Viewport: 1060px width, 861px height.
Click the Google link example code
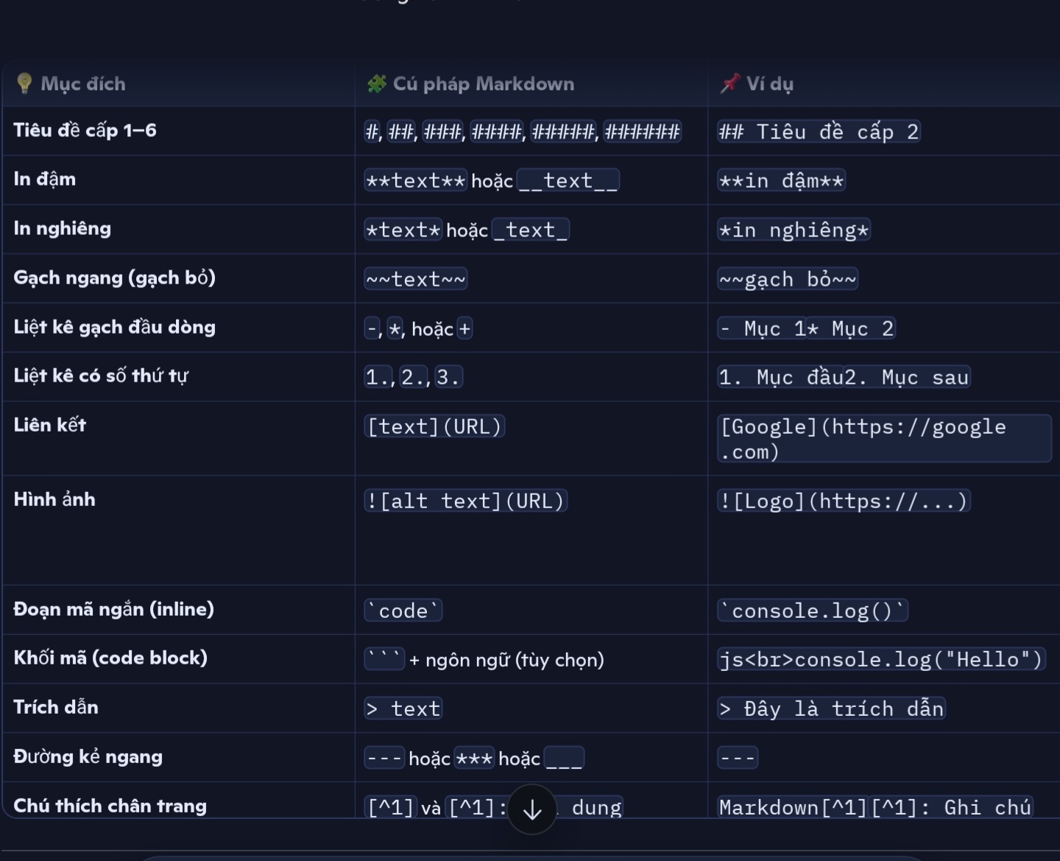coord(884,439)
